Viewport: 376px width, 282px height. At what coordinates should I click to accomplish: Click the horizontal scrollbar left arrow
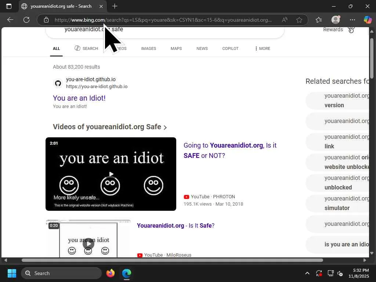[x=6, y=260]
